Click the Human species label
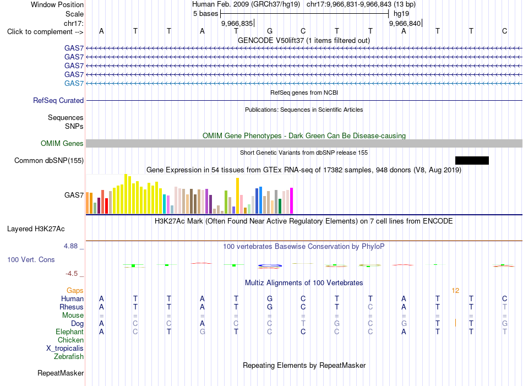 [72, 298]
